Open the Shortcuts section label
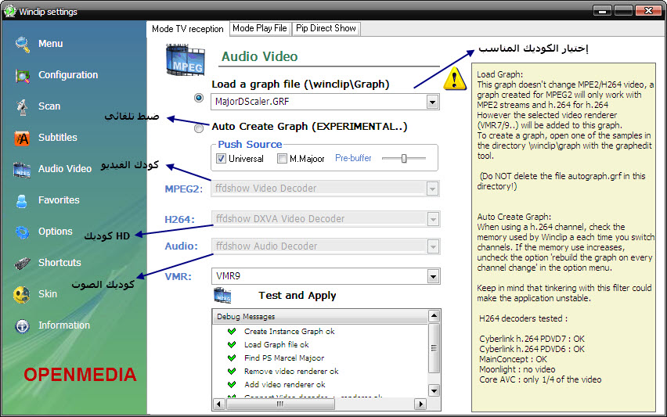 pos(59,262)
